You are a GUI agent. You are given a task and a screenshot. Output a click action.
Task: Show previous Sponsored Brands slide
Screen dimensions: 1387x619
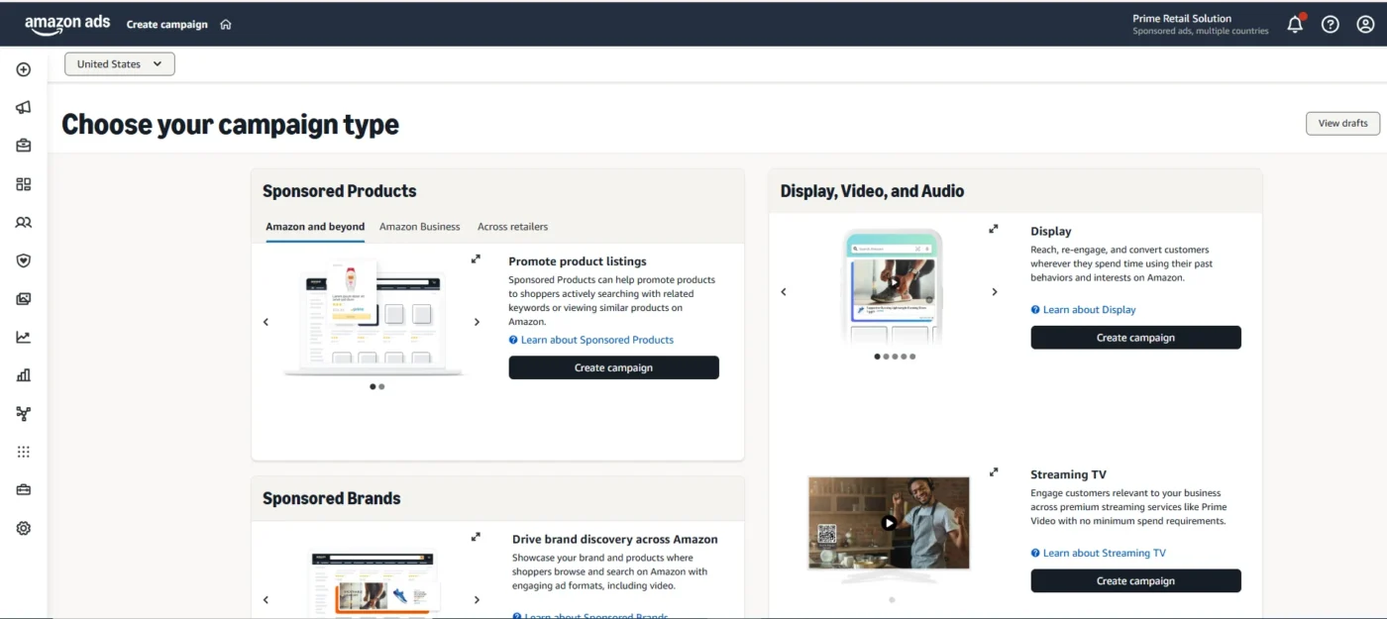(266, 600)
